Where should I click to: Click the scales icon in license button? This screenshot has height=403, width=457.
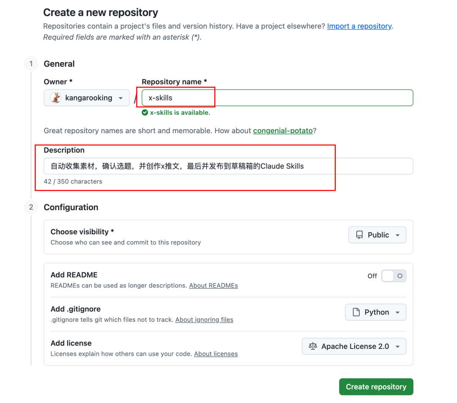pos(313,346)
